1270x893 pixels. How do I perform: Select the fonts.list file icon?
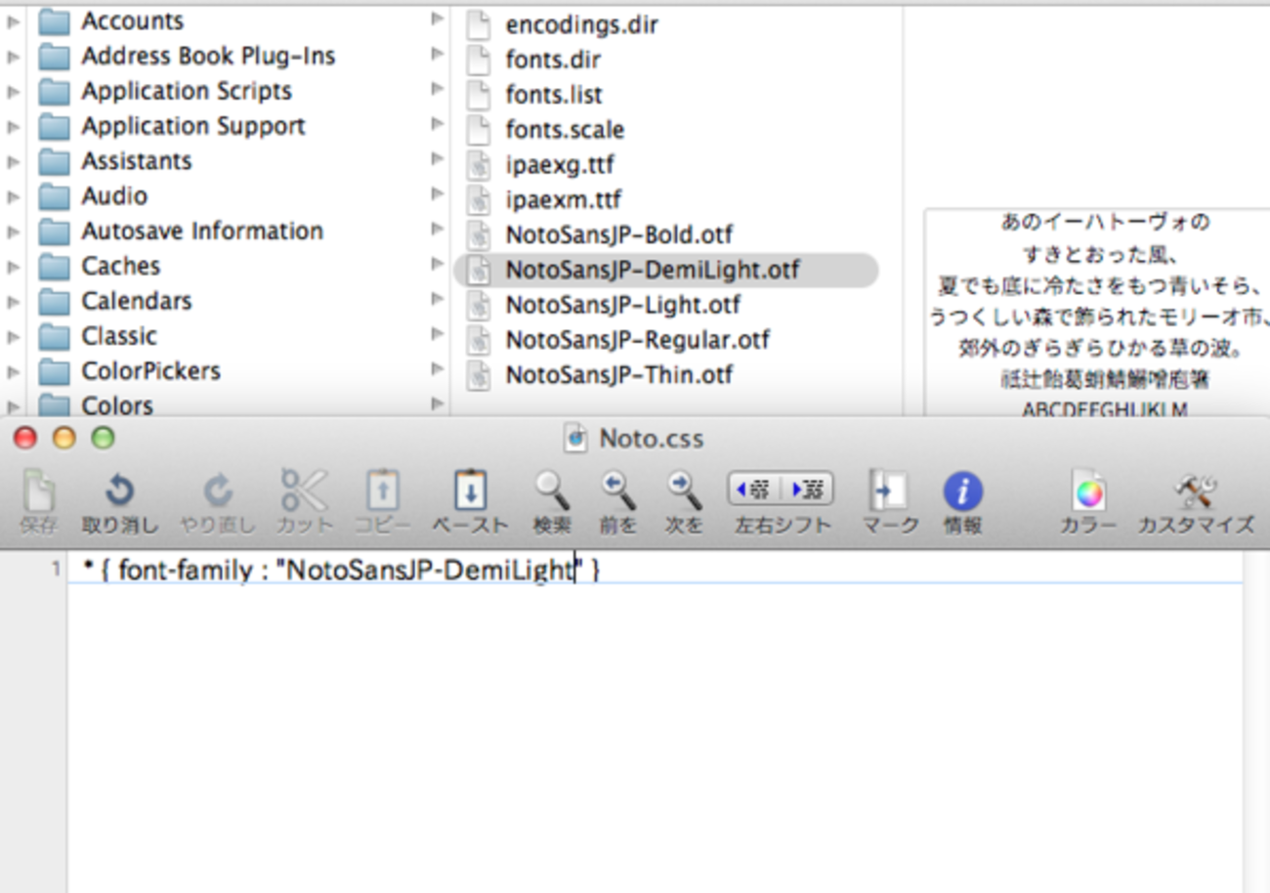(x=478, y=95)
